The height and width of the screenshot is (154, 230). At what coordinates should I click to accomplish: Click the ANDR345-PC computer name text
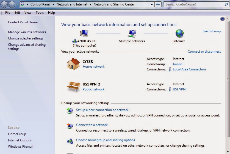click(x=87, y=41)
